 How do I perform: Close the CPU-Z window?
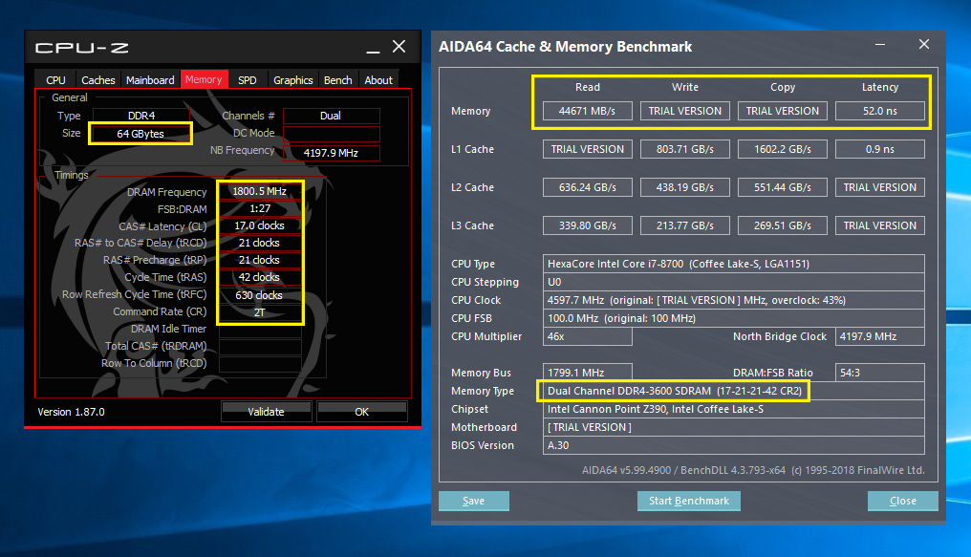(x=399, y=47)
